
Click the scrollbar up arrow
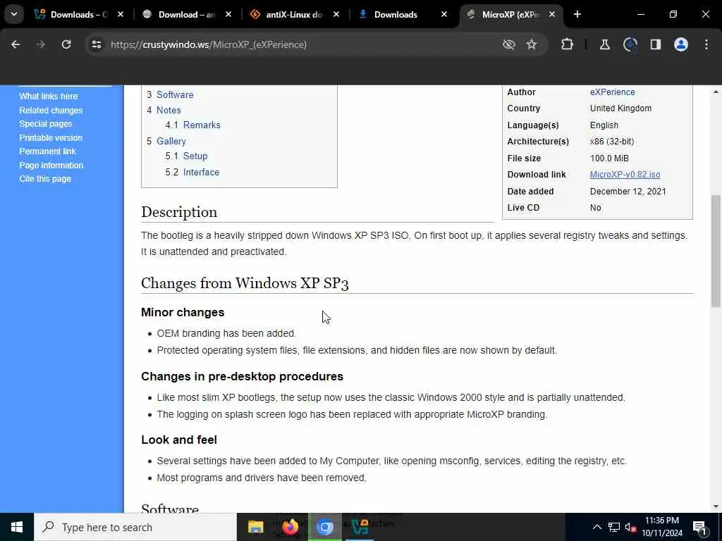click(716, 92)
